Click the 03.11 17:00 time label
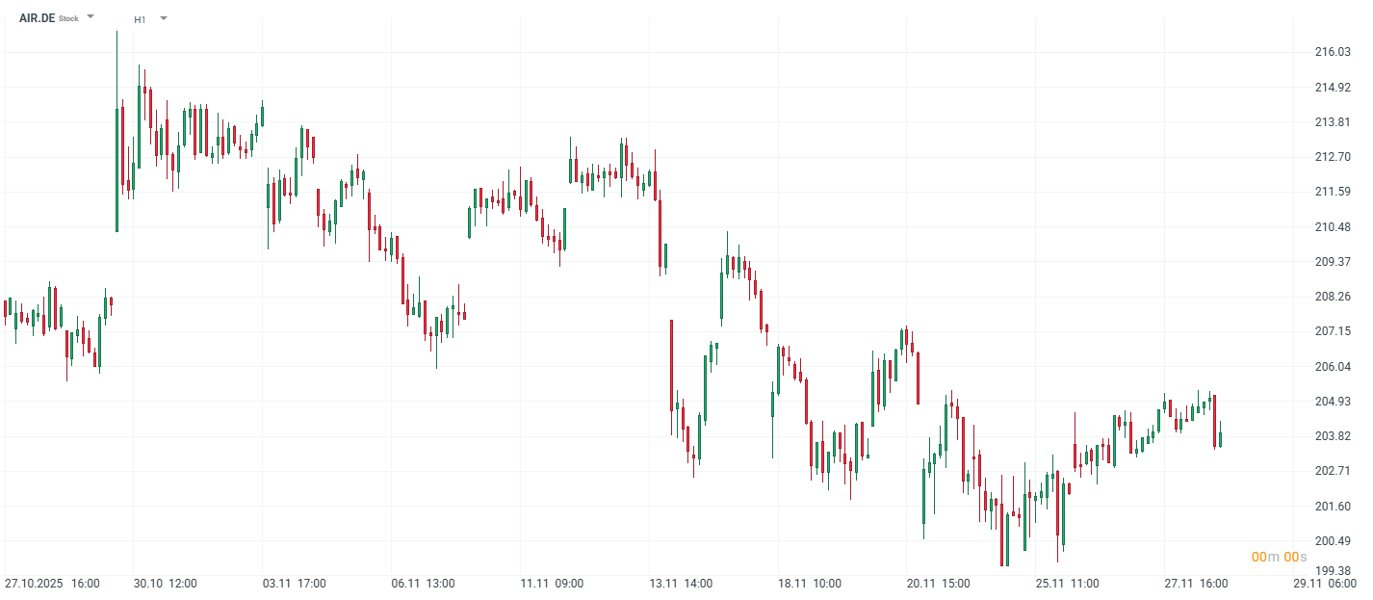This screenshot has height=600, width=1373. pyautogui.click(x=294, y=584)
